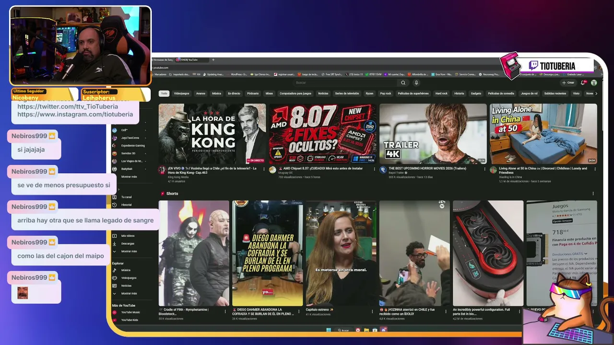Screen dimensions: 614x345
Task: Click the Crear button
Action: pos(568,82)
